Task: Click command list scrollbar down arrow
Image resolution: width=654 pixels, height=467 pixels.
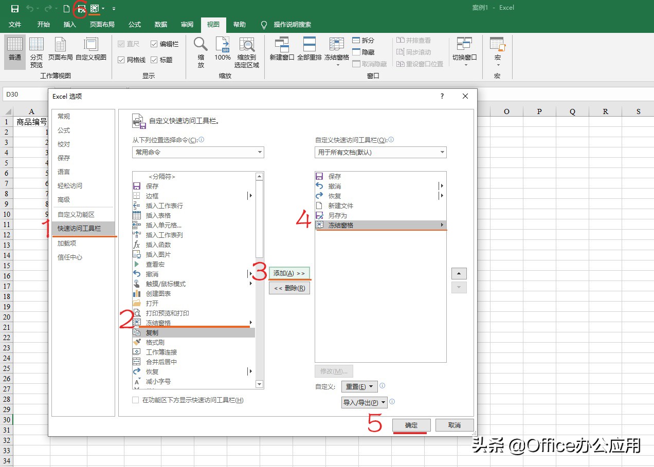Action: pyautogui.click(x=259, y=384)
